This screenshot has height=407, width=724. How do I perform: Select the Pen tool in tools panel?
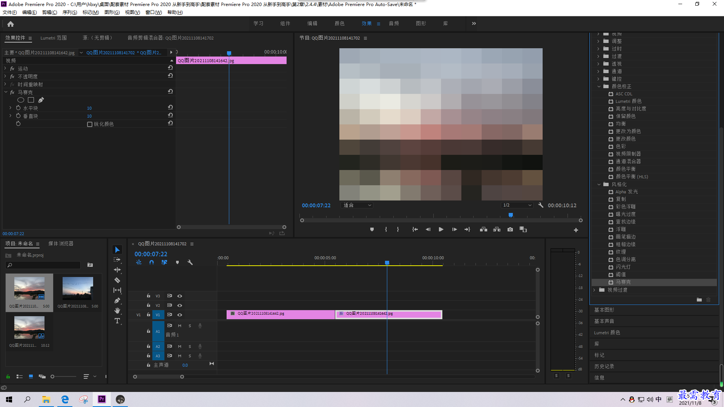117,300
